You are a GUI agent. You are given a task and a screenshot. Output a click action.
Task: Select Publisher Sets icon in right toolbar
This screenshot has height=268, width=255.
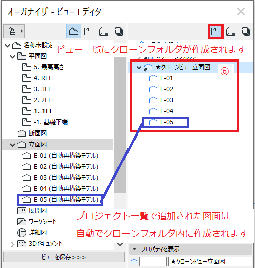[246, 32]
